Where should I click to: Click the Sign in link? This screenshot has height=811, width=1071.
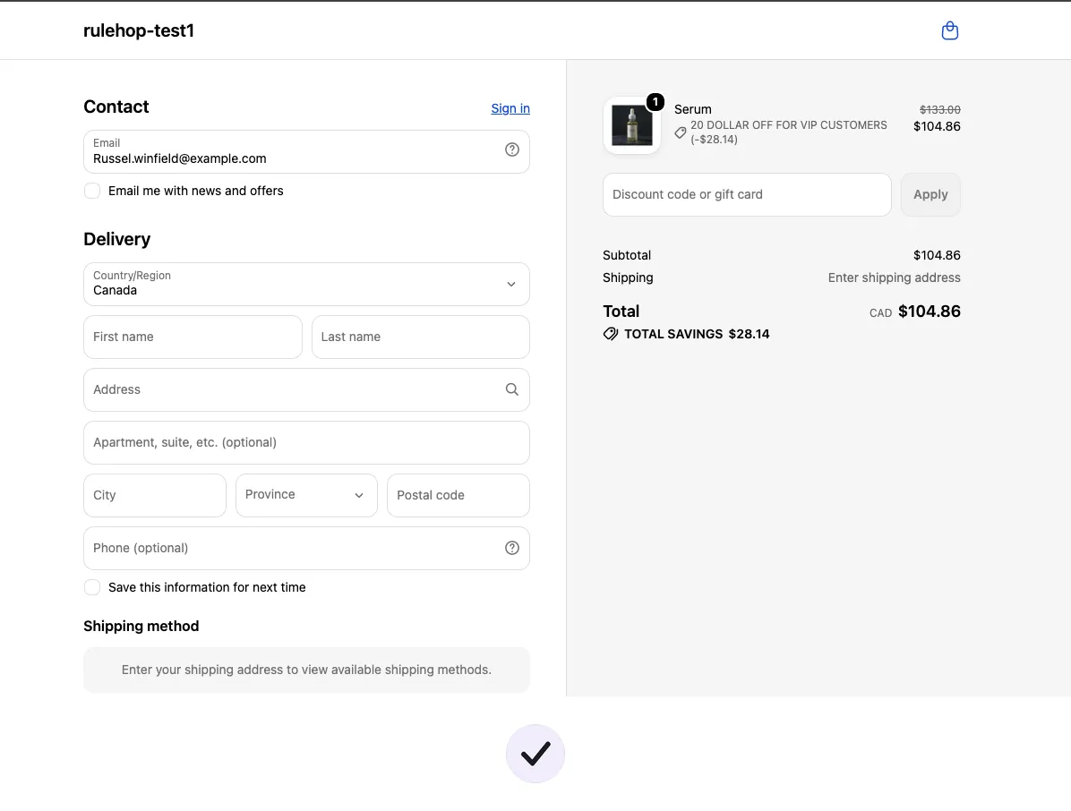510,108
